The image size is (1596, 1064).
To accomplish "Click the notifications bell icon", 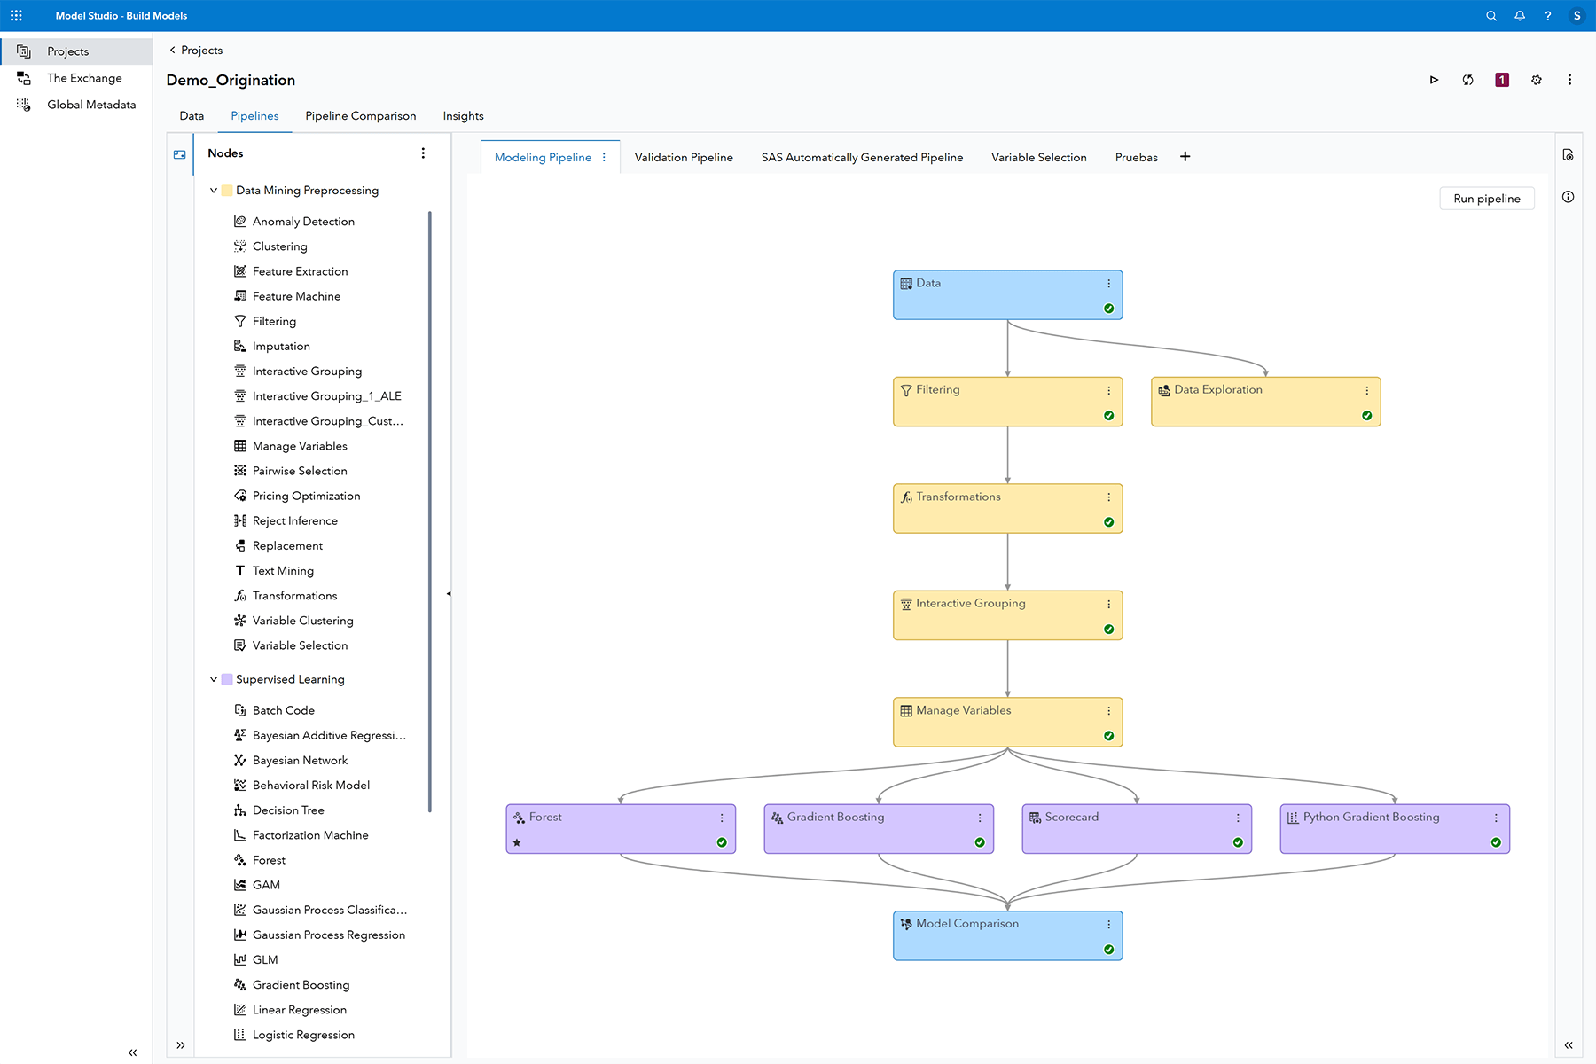I will coord(1519,15).
